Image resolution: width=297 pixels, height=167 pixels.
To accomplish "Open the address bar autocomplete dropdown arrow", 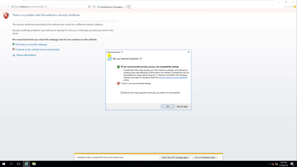I will pos(92,7).
